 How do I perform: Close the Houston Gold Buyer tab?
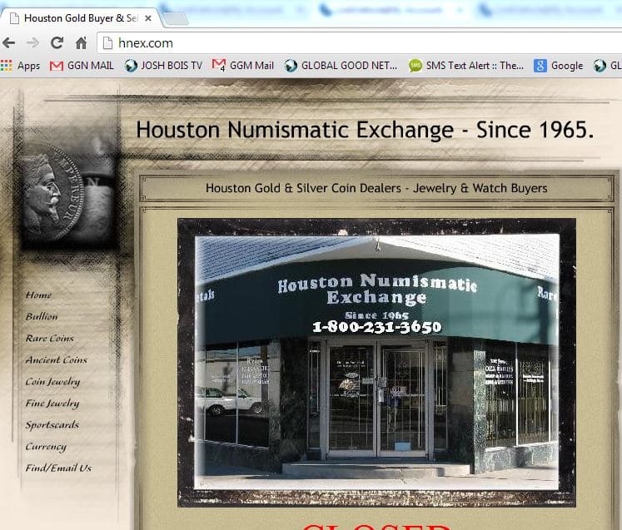point(148,18)
